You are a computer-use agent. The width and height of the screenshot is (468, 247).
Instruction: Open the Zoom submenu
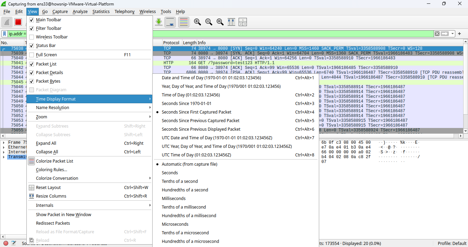coord(89,117)
